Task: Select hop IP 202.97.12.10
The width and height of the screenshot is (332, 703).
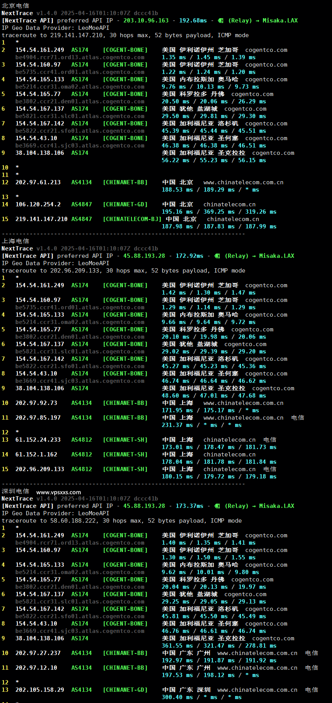Action: [x=36, y=668]
